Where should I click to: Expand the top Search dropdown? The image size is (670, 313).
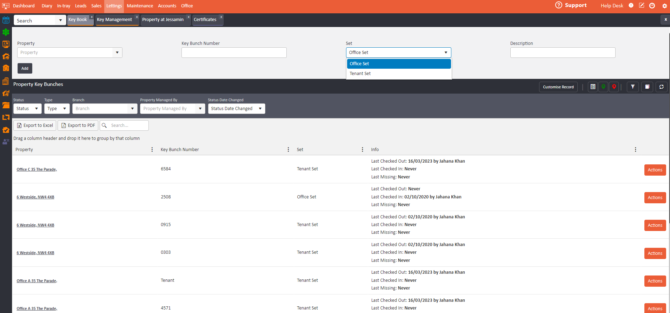coord(60,20)
